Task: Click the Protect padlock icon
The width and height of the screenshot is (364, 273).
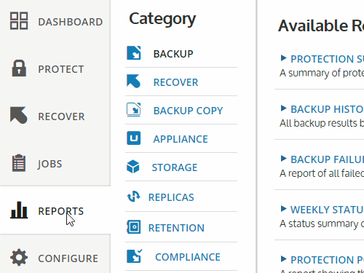Action: (x=19, y=68)
